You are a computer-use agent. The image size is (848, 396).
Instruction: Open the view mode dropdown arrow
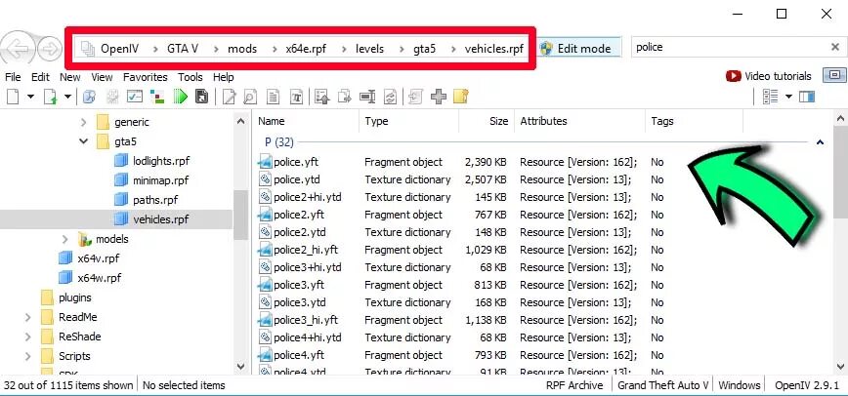point(788,97)
